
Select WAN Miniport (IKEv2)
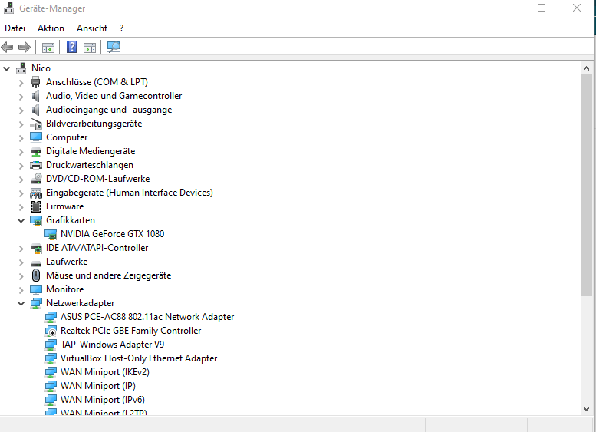tap(105, 372)
